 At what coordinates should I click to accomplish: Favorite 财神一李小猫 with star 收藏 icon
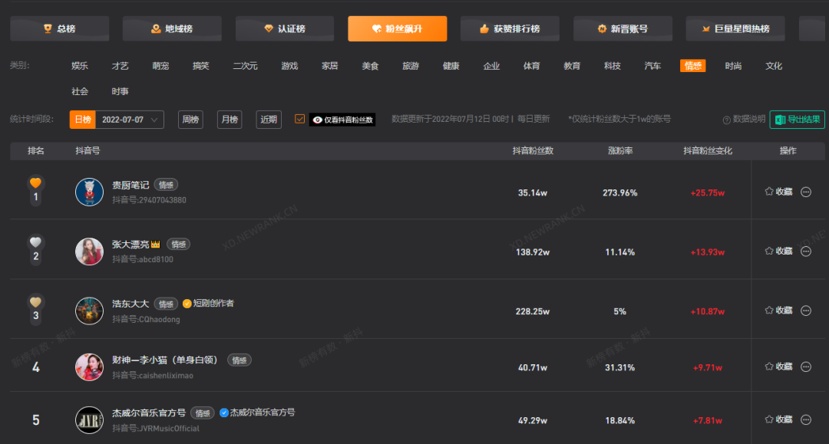click(778, 367)
